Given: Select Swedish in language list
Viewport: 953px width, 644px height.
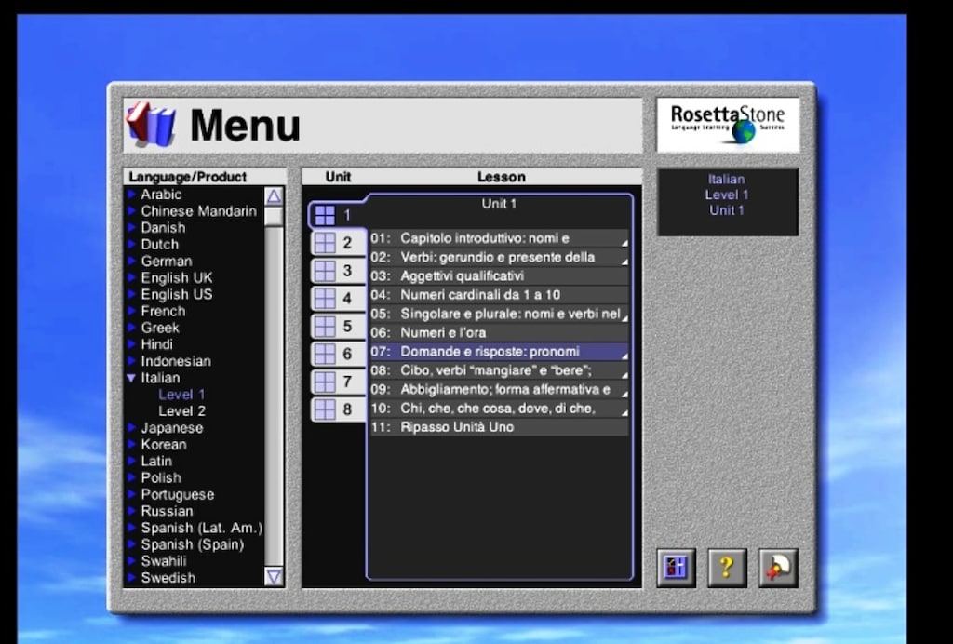Looking at the screenshot, I should point(168,578).
